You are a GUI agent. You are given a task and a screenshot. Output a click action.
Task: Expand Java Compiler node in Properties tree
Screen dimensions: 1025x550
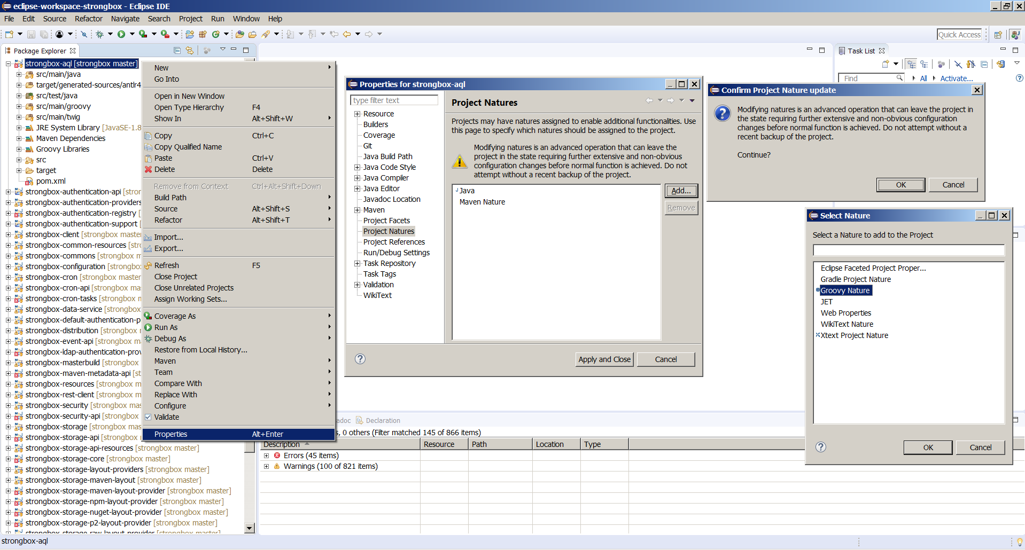[357, 178]
